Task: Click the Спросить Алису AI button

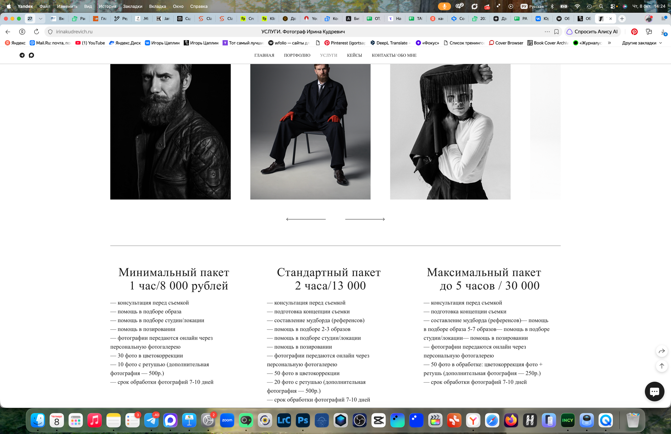Action: point(592,31)
